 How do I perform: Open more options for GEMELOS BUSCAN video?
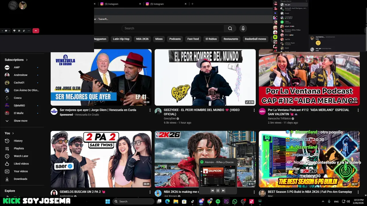tap(150, 192)
